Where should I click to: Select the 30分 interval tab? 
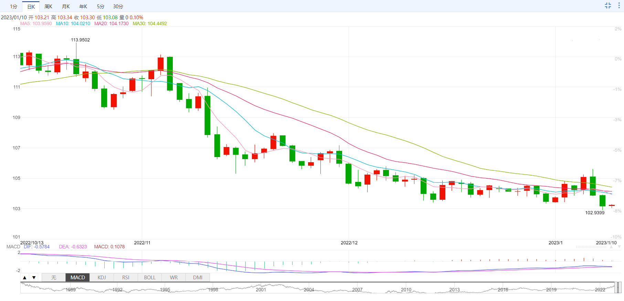[118, 7]
